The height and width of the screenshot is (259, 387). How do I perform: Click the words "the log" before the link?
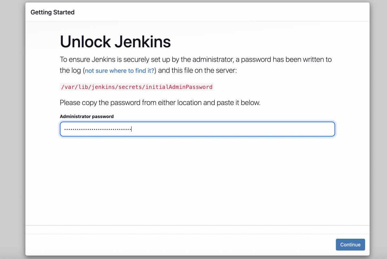(x=71, y=70)
